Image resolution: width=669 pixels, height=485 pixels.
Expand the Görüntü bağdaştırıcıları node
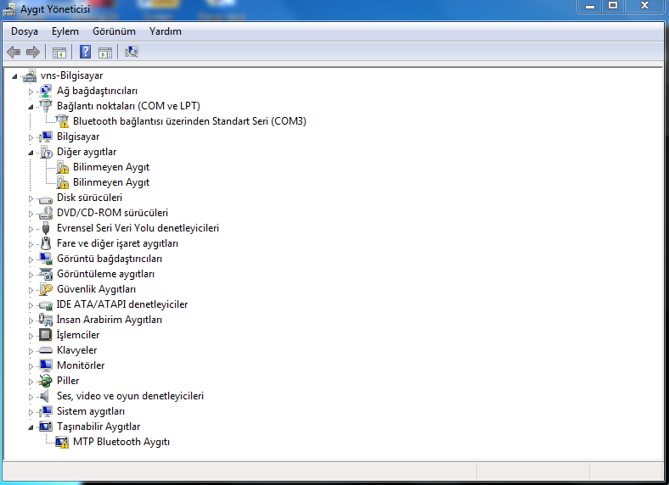click(x=31, y=259)
